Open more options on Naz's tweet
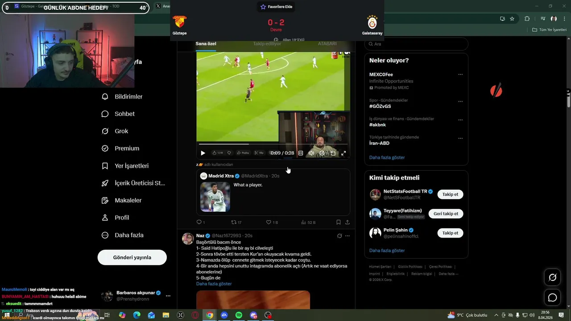Viewport: 571px width, 321px height. pos(348,236)
